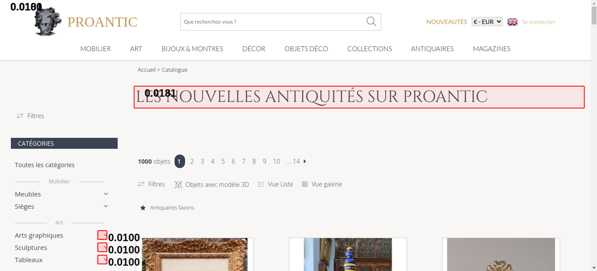Click the UK flag language icon
Viewport: 597px width, 271px height.
[x=512, y=22]
